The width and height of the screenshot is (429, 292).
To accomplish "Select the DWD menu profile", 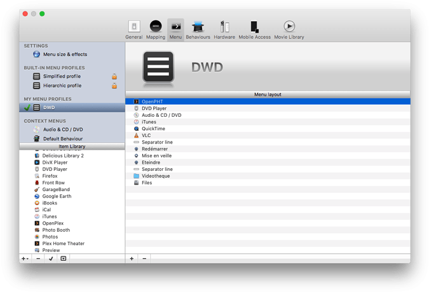I will [72, 108].
